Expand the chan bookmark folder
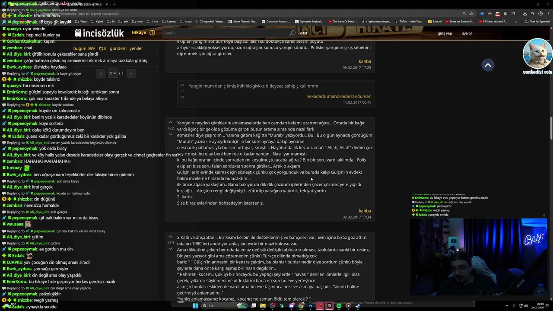This screenshot has width=553, height=311. (x=137, y=21)
